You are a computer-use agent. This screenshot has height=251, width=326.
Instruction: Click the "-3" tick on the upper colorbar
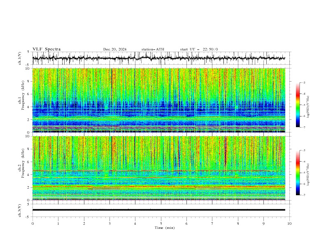[x=303, y=82]
